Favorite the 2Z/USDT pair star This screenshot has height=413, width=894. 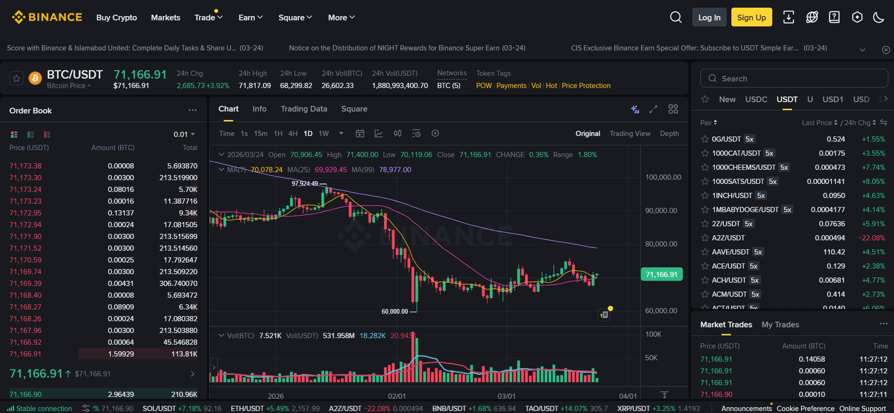(705, 224)
